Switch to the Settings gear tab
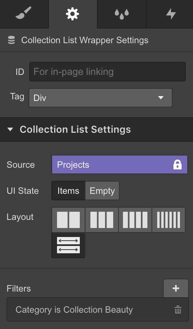Viewport: 193px width, 329px height. click(x=72, y=14)
